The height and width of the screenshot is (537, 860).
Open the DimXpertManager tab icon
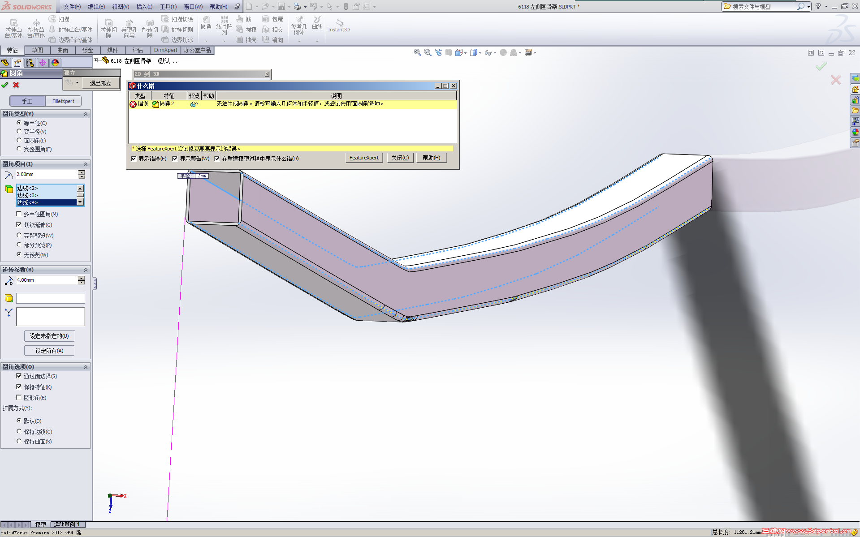coord(43,63)
